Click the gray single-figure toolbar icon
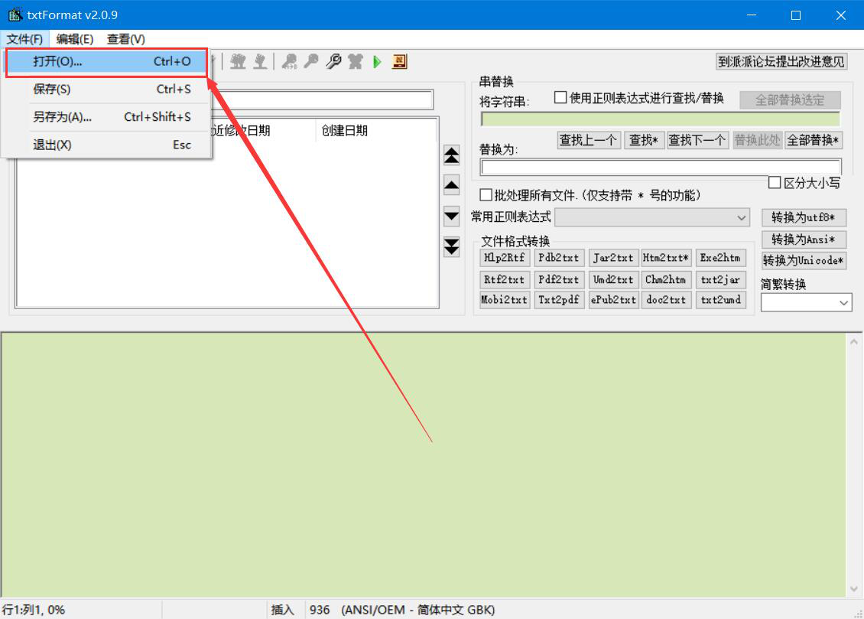This screenshot has height=619, width=864. 260,61
